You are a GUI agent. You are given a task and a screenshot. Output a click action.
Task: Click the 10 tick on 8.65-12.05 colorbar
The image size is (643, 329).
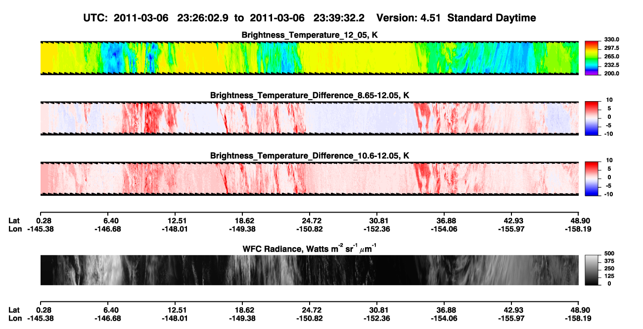coord(609,100)
